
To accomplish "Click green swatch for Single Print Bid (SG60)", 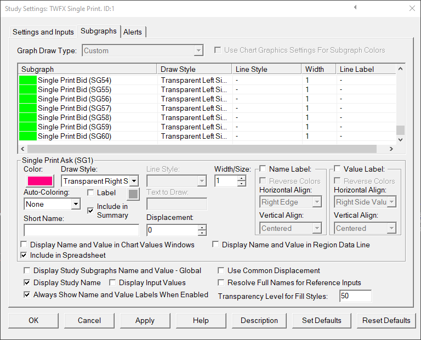I will 28,137.
